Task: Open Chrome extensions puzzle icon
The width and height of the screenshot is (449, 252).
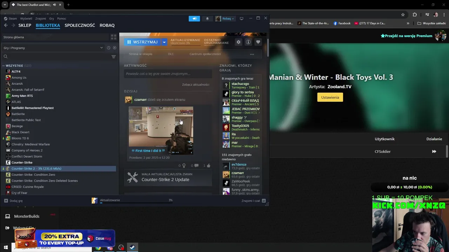Action: pyautogui.click(x=415, y=15)
